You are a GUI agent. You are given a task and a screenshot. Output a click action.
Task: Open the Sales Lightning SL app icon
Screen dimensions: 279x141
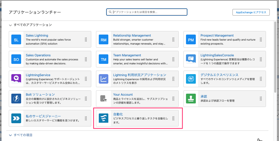click(16, 39)
